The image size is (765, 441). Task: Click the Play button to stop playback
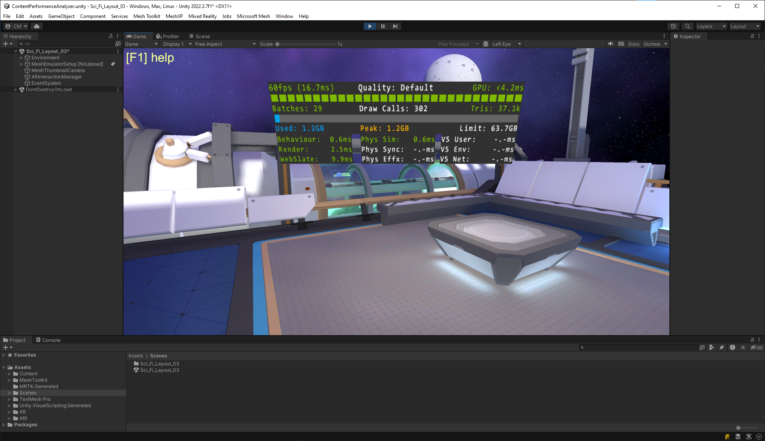click(370, 26)
